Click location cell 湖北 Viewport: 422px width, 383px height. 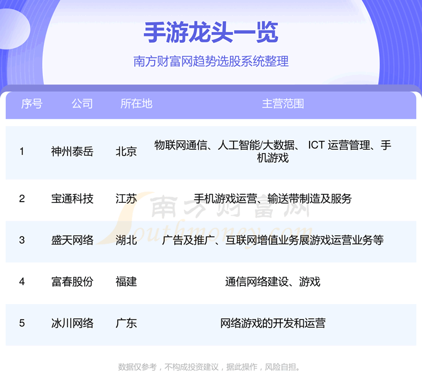tap(126, 241)
